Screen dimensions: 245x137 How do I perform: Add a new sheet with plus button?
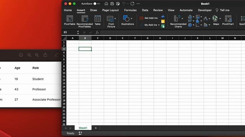[x=96, y=128]
